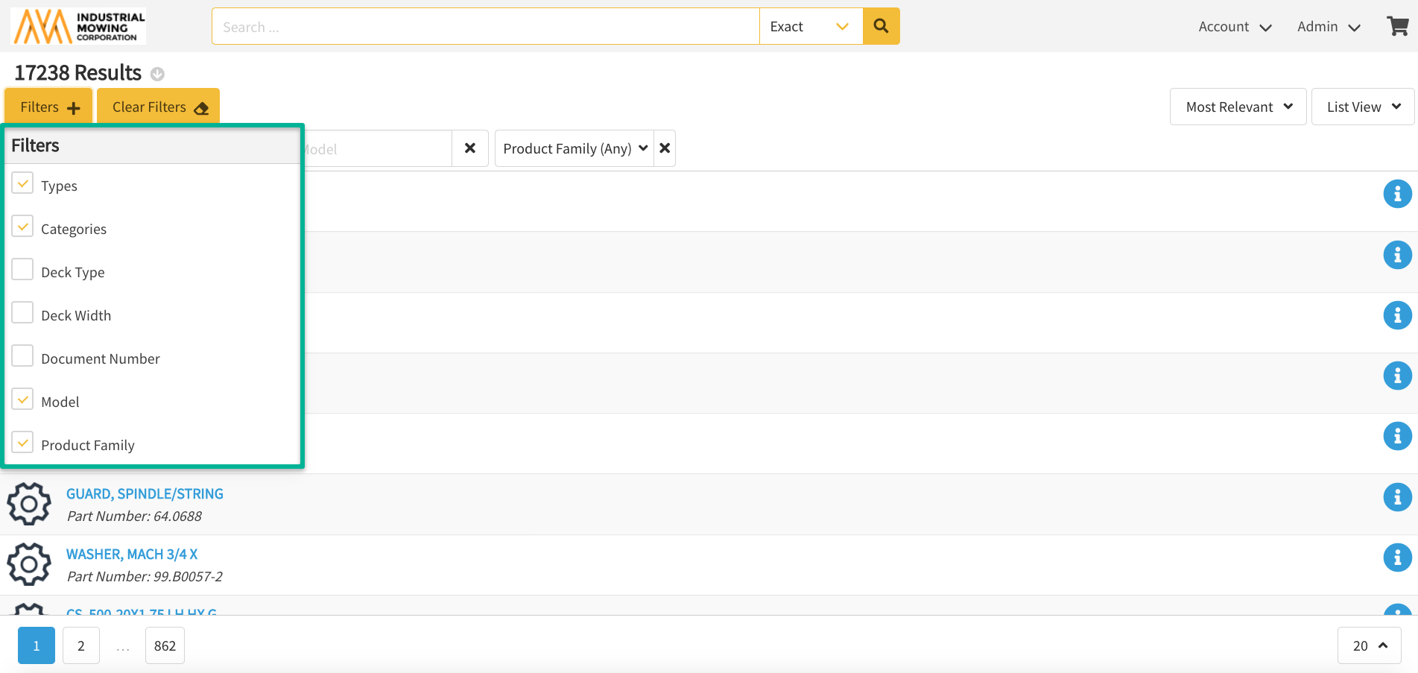Image resolution: width=1418 pixels, height=673 pixels.
Task: Click the yellow search magnifier button
Action: (881, 26)
